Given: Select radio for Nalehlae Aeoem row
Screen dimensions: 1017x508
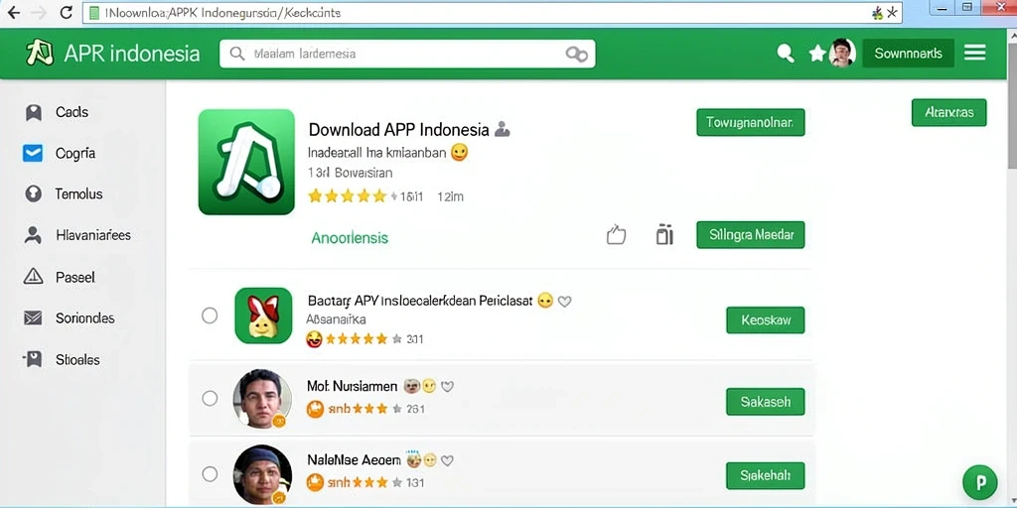Looking at the screenshot, I should coord(210,474).
